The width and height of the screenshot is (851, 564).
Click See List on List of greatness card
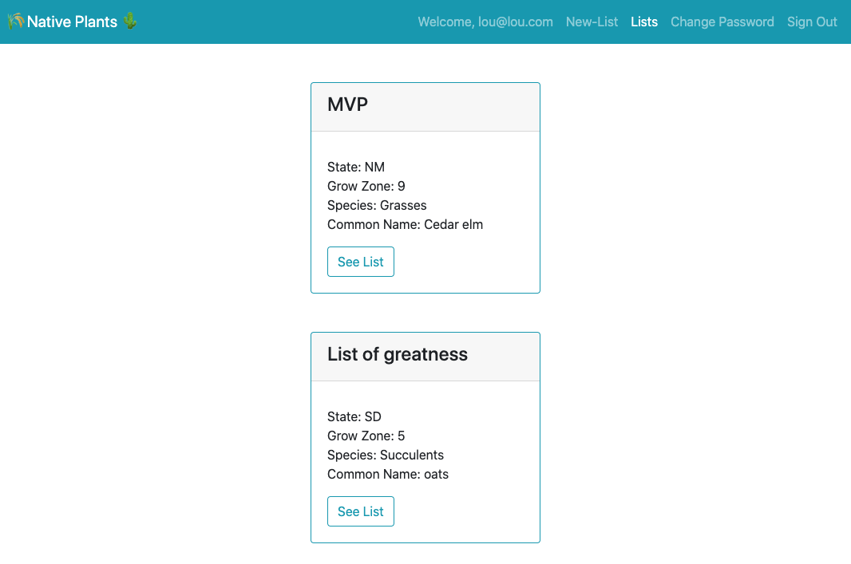click(x=360, y=511)
